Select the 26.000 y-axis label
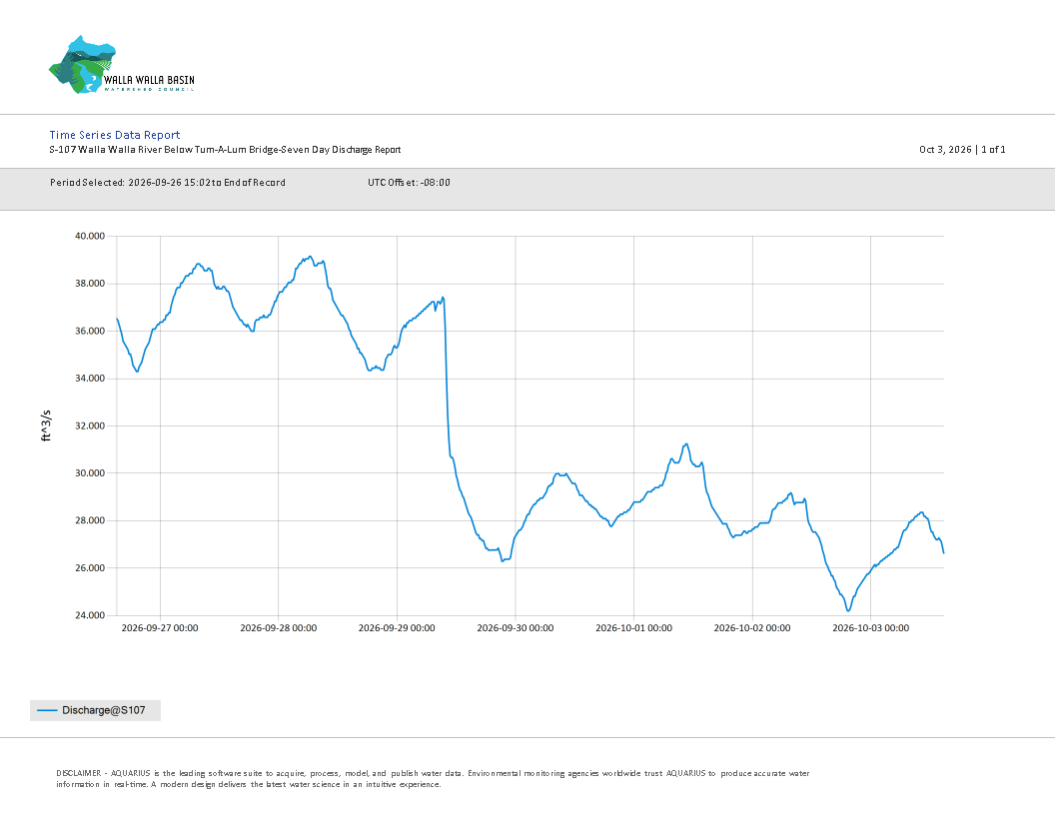Screen dimensions: 1055x815 (x=90, y=568)
